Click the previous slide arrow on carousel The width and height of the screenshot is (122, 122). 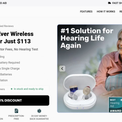(x=62, y=69)
